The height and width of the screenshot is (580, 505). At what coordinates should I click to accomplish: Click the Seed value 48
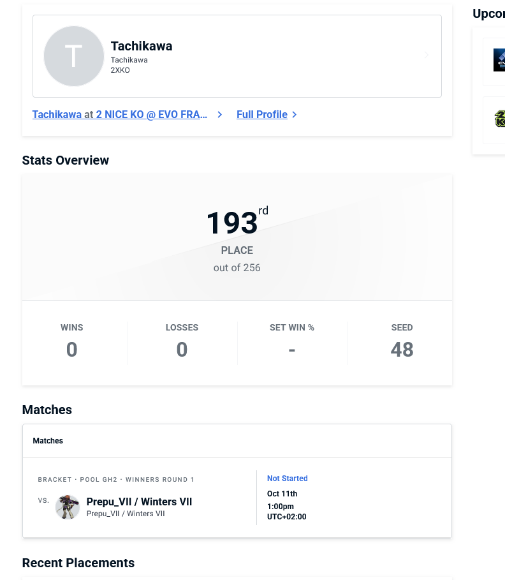tap(402, 350)
